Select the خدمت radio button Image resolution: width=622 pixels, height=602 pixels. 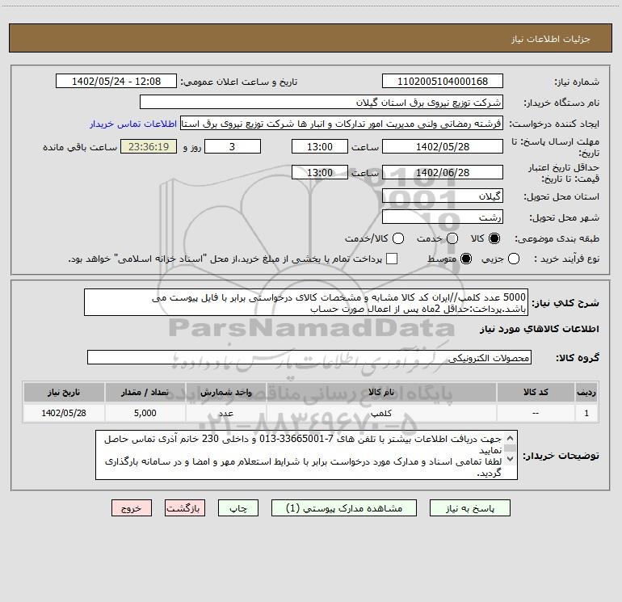click(x=452, y=238)
